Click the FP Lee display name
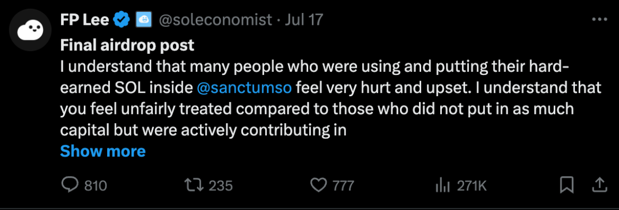This screenshot has width=619, height=210. click(x=85, y=20)
